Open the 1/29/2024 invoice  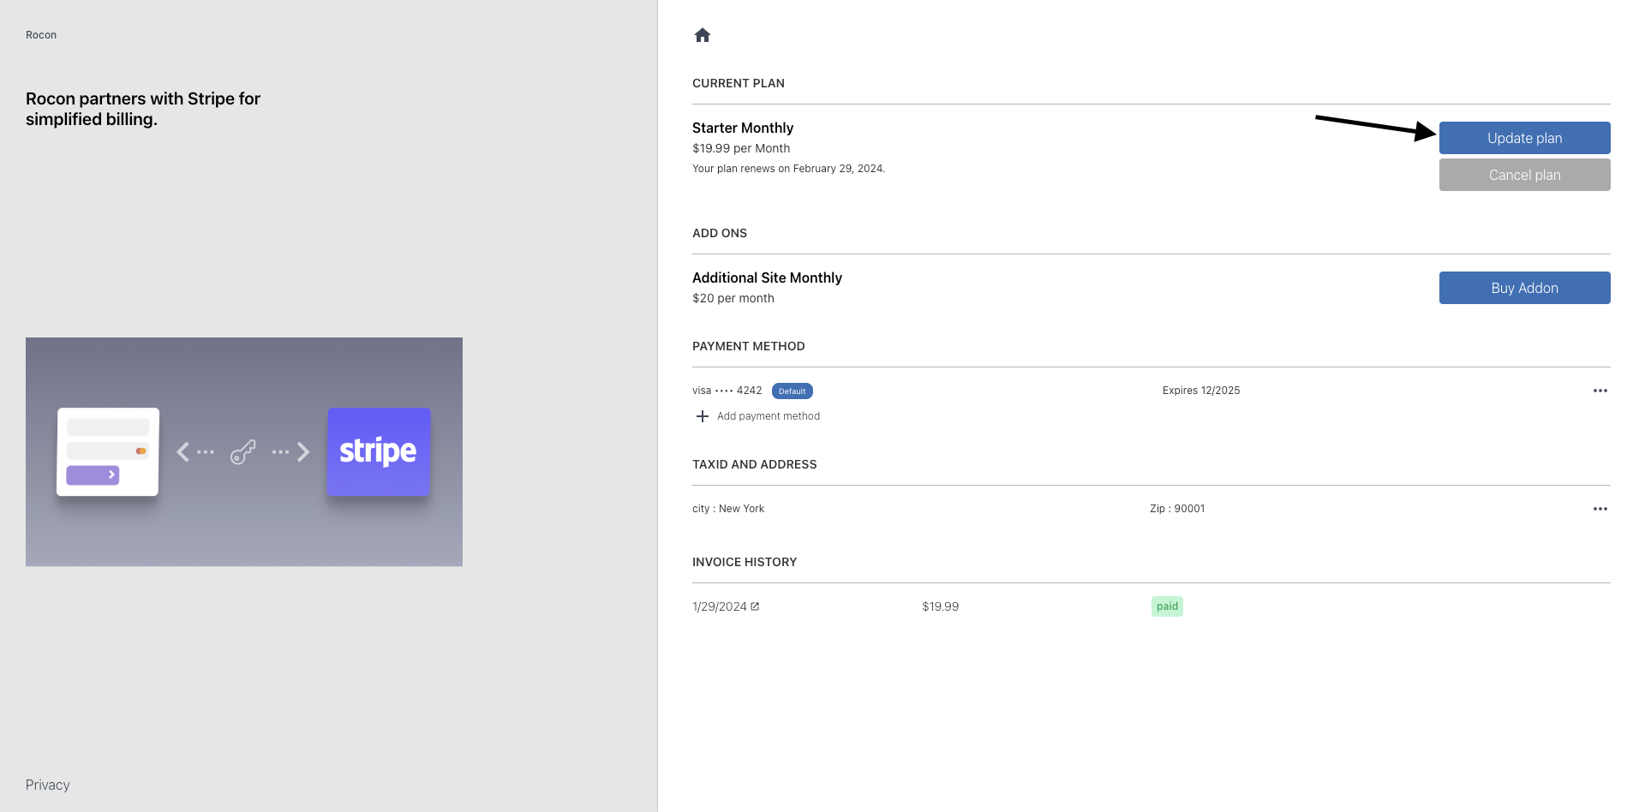coord(720,606)
